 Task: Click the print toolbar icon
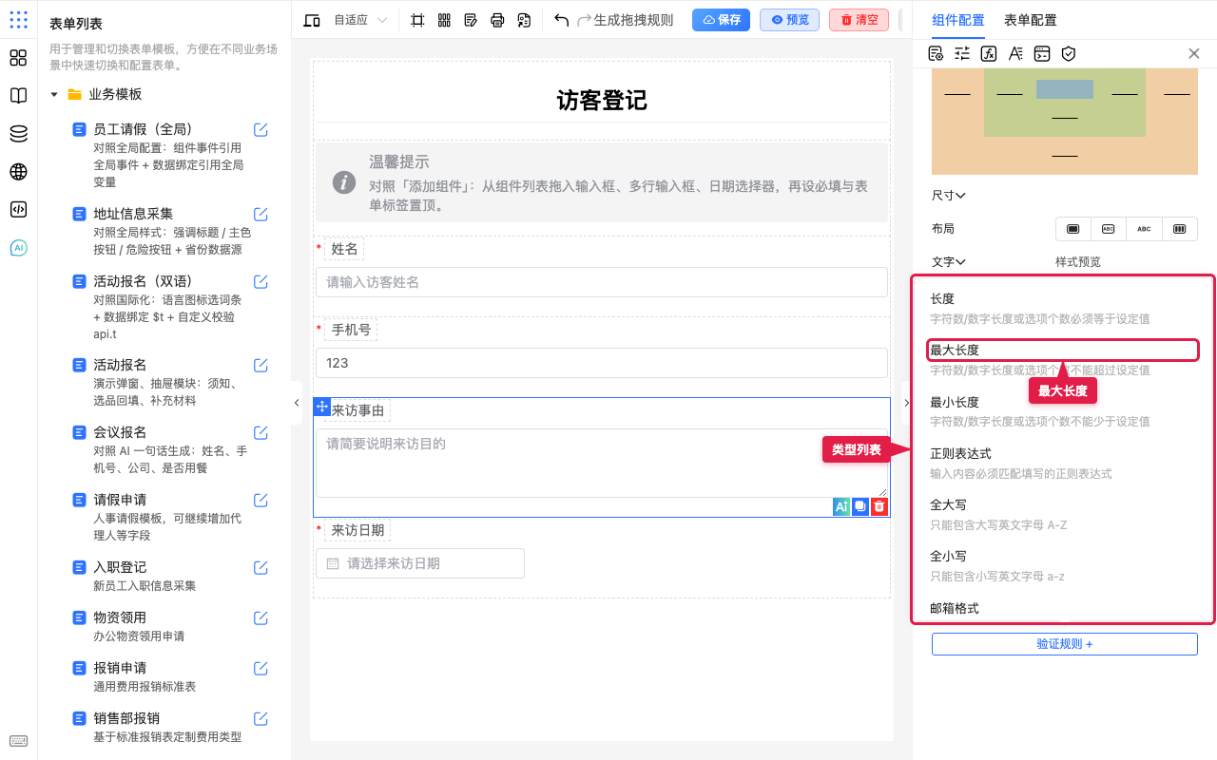497,20
